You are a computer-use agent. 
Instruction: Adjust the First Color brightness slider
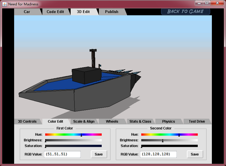[x=73, y=140]
